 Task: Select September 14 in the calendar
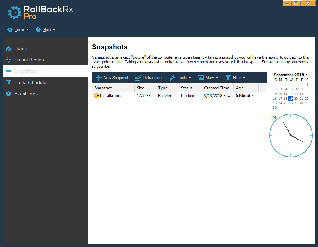pos(301,94)
